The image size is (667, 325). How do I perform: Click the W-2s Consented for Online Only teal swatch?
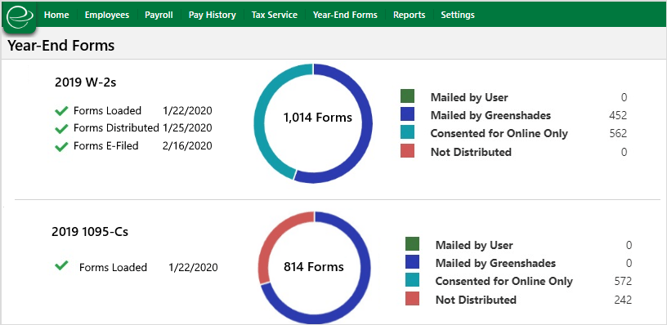(408, 132)
